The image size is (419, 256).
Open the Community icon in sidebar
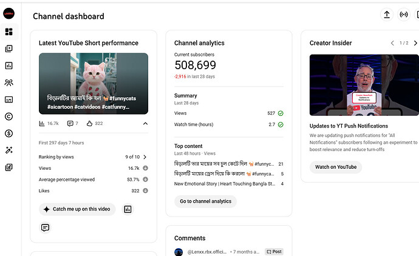click(x=9, y=83)
